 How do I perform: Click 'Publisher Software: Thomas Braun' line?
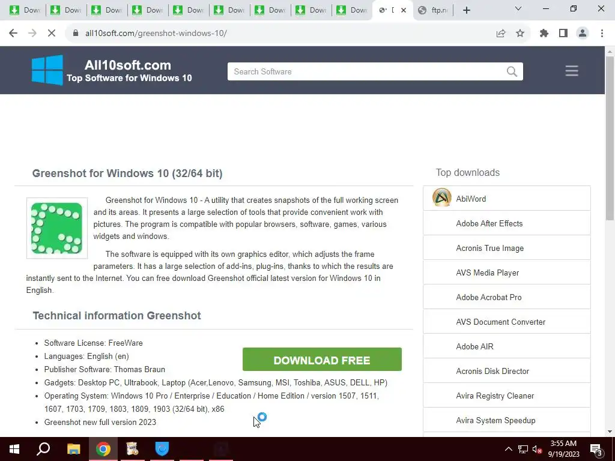pos(105,369)
